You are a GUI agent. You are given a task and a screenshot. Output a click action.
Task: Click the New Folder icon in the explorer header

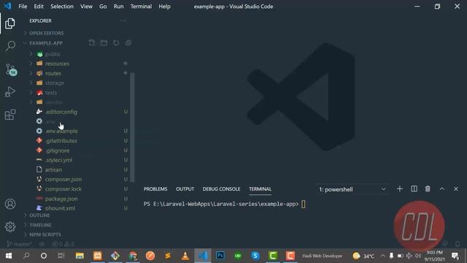(104, 43)
